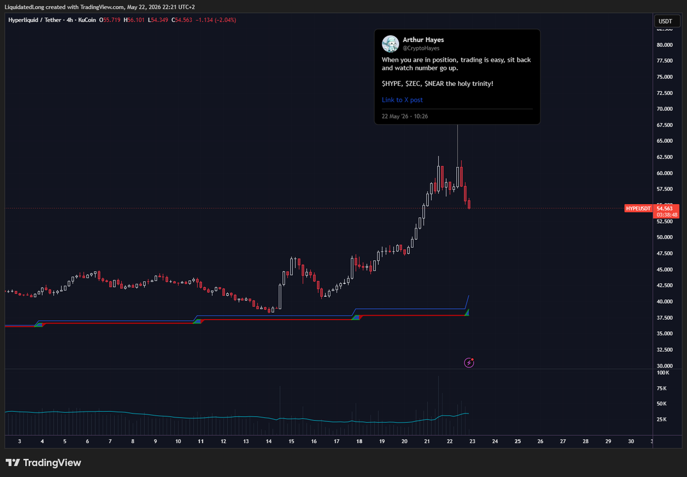This screenshot has width=687, height=477.
Task: Click the 65.000 price axis label
Action: 664,141
